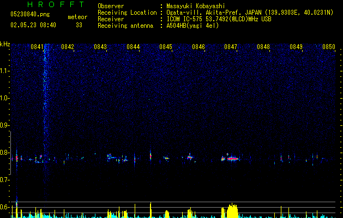Click the 0841 time marker
Screen dimensions: 343x218
(x=37, y=47)
